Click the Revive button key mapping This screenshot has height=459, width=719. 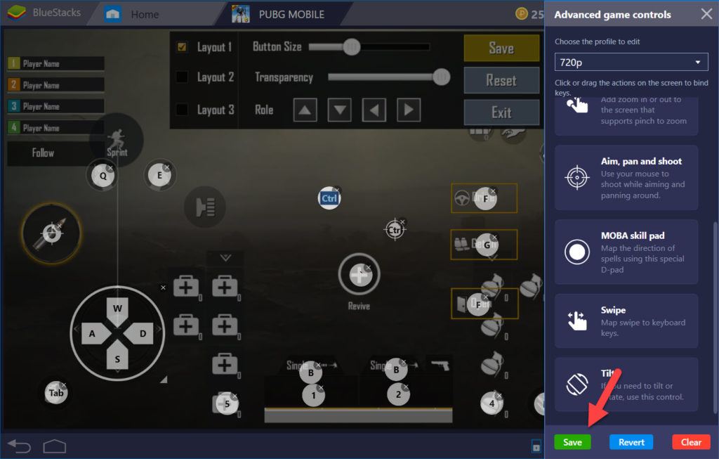(359, 274)
